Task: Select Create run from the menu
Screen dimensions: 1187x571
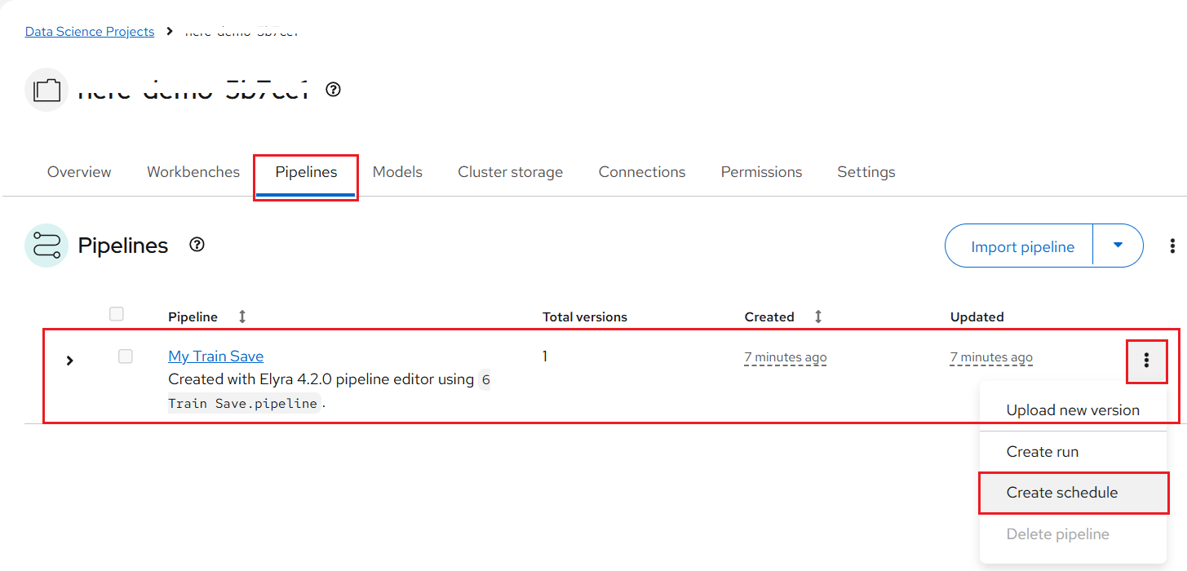Action: coord(1042,452)
